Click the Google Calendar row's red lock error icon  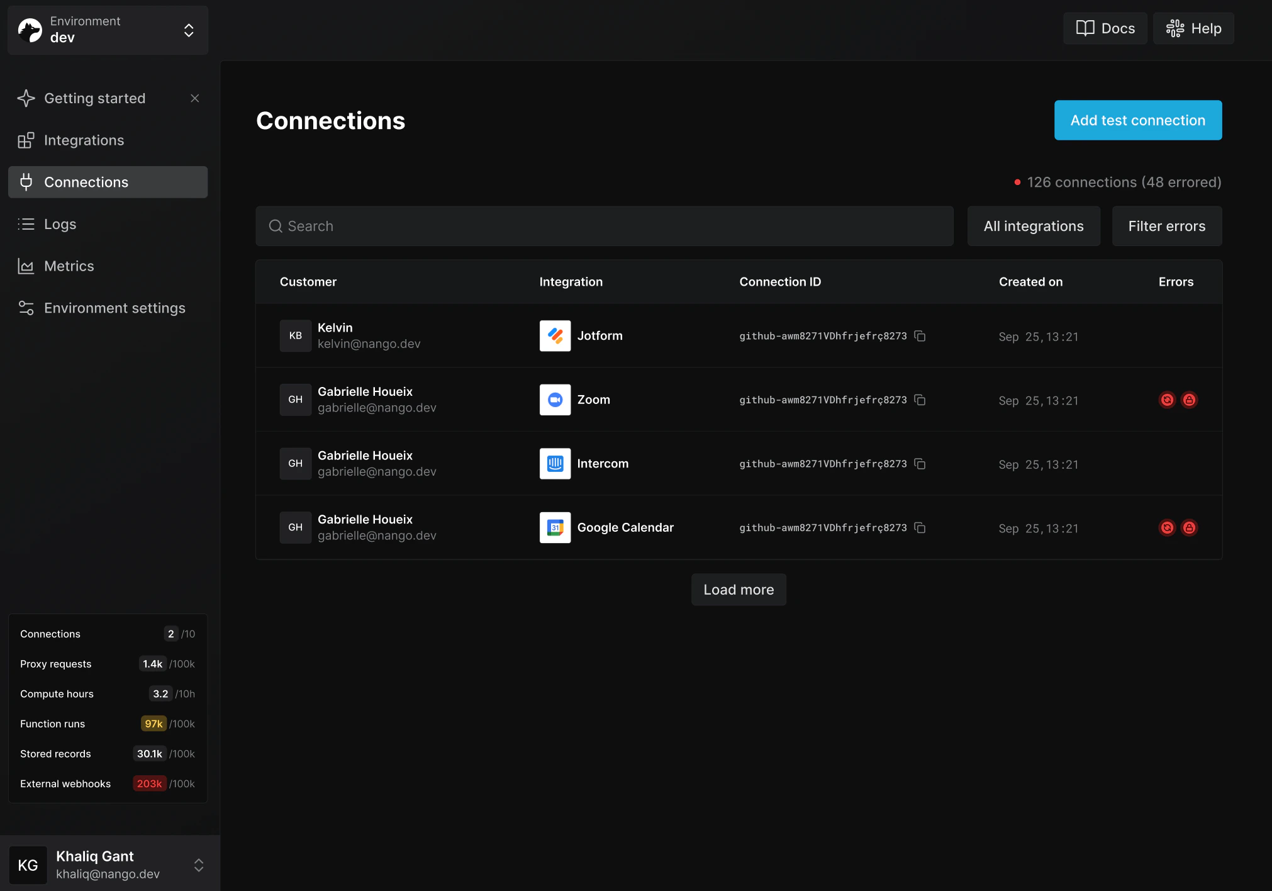pos(1189,528)
